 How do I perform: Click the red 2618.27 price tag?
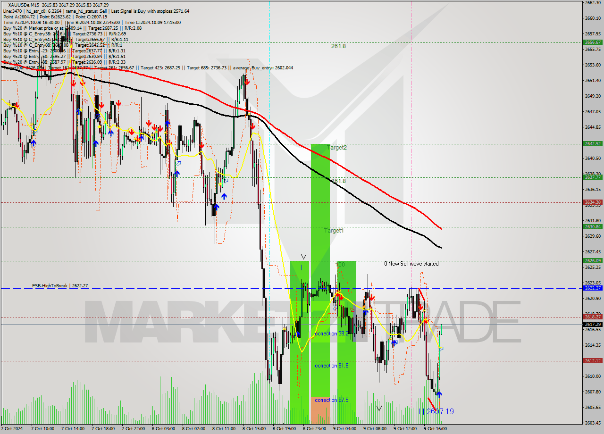tap(593, 317)
